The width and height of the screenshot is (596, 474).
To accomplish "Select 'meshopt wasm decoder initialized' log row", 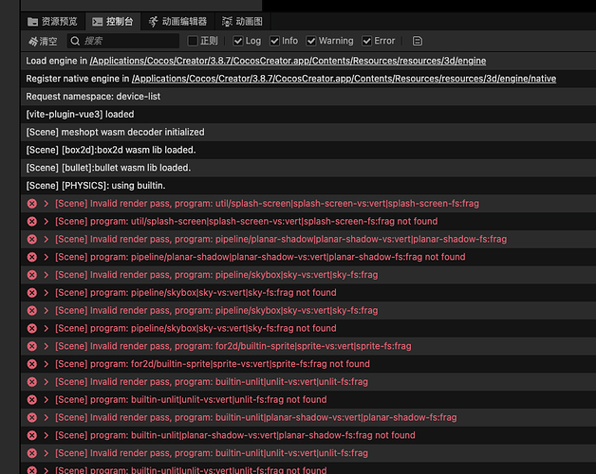I will point(308,132).
